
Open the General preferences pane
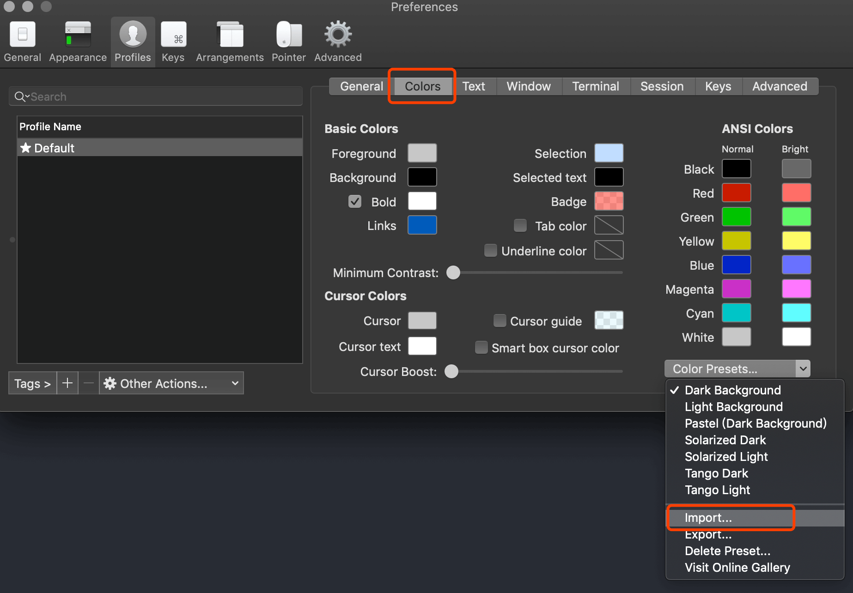[22, 42]
